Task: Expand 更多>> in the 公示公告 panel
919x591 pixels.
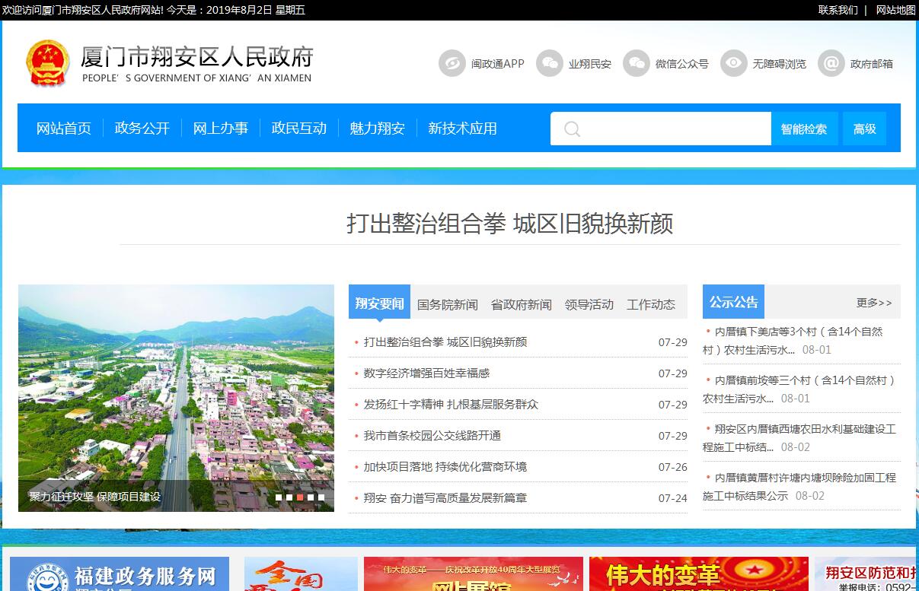Action: coord(873,303)
